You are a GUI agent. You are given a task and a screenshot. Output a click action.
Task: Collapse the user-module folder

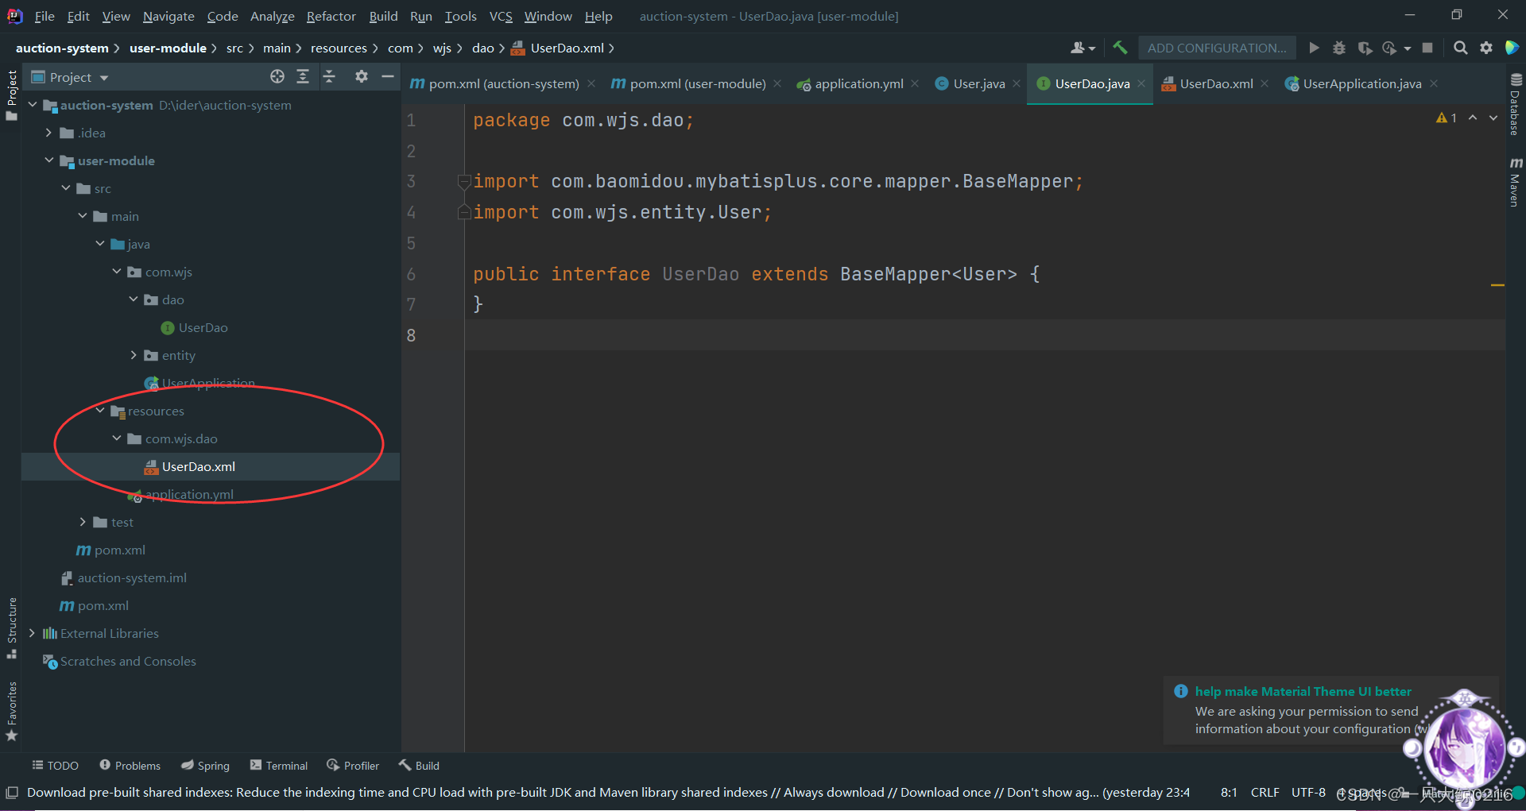49,160
